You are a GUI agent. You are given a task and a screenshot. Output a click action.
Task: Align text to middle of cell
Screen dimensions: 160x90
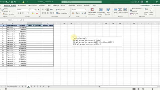coord(45,9)
